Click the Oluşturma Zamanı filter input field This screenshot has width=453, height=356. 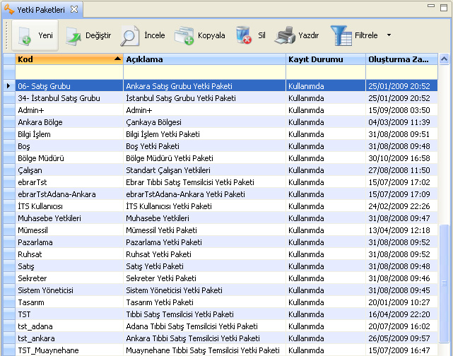click(401, 72)
